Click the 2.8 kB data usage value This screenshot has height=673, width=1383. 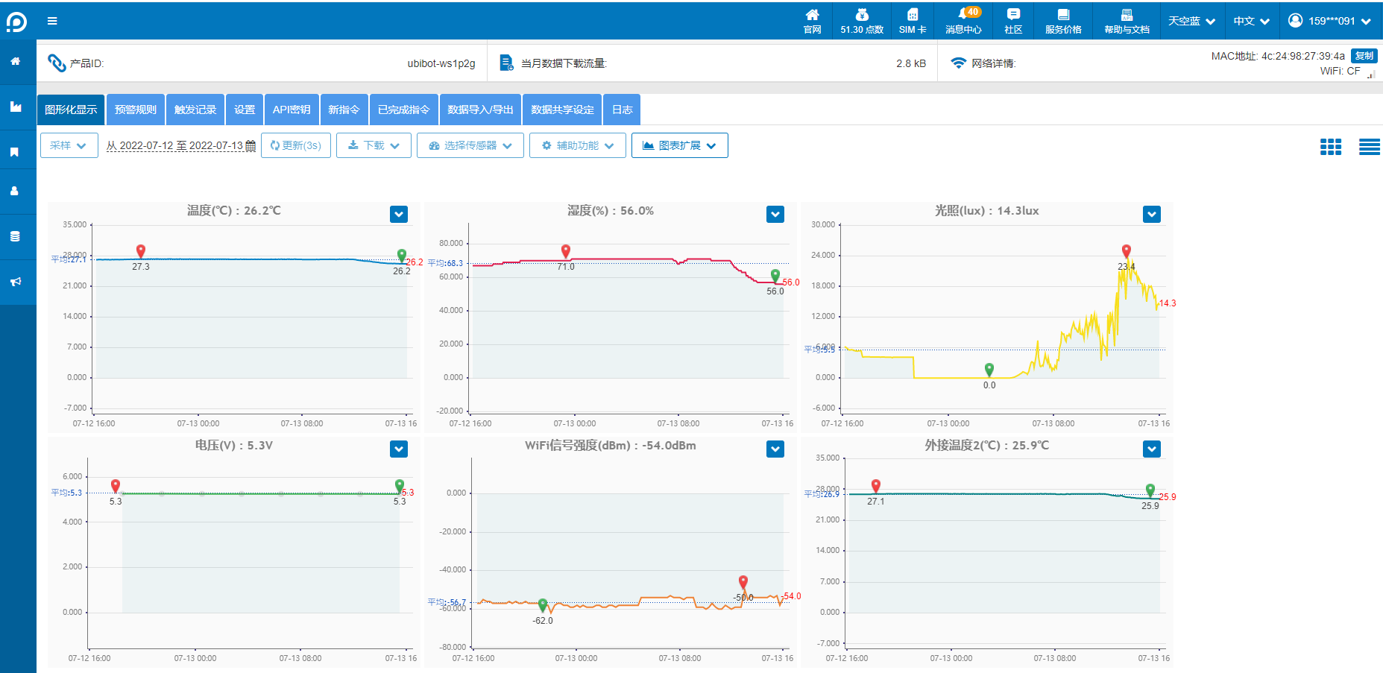click(x=911, y=63)
